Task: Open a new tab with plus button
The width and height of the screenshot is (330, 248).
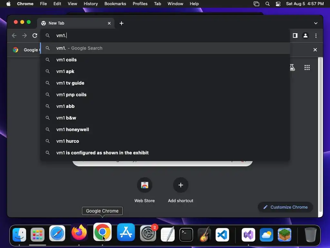Action: coord(121,23)
